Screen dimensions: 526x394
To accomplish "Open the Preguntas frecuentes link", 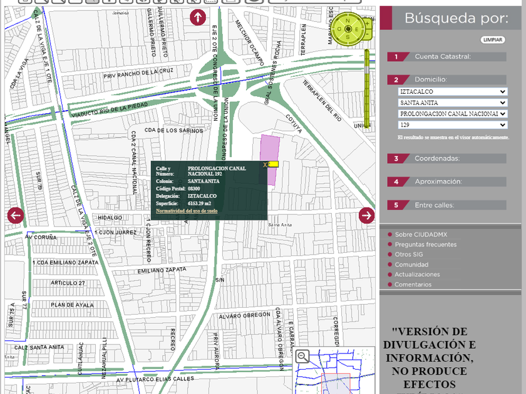I will coord(425,245).
